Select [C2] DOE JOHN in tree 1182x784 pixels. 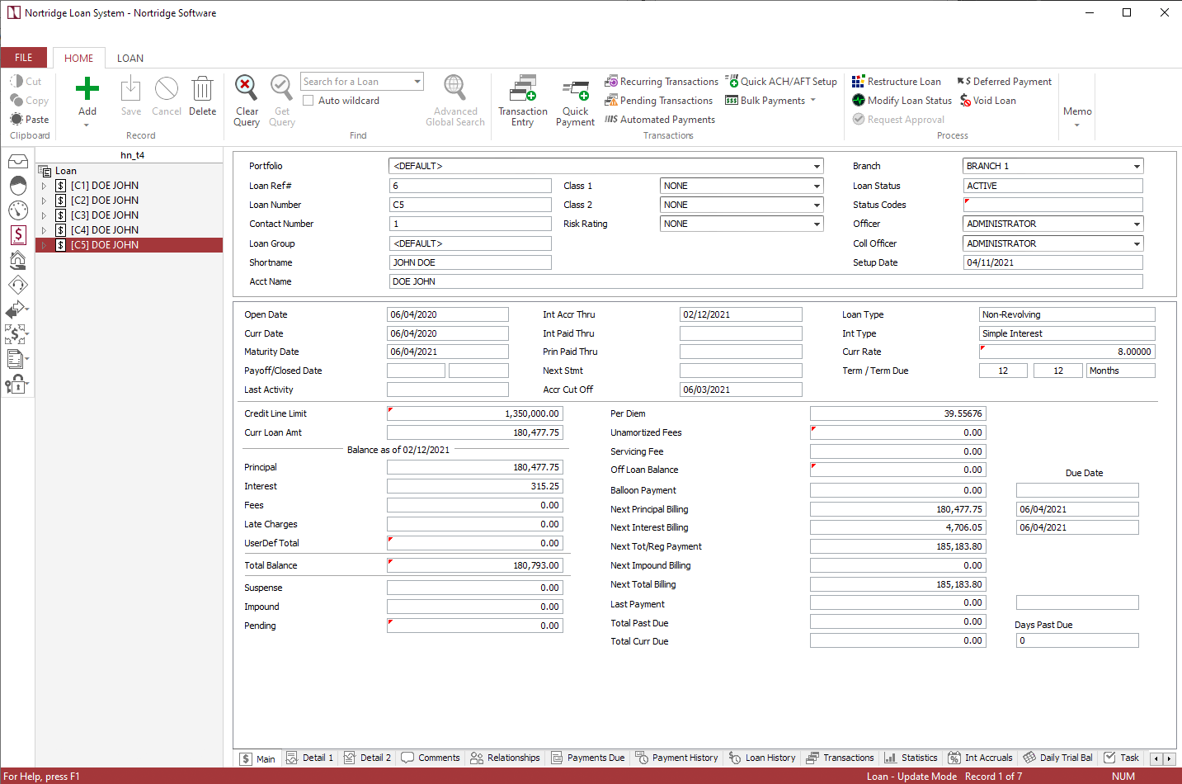tap(105, 201)
